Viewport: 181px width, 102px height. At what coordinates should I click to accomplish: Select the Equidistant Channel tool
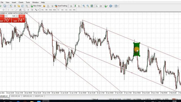coord(20,10)
